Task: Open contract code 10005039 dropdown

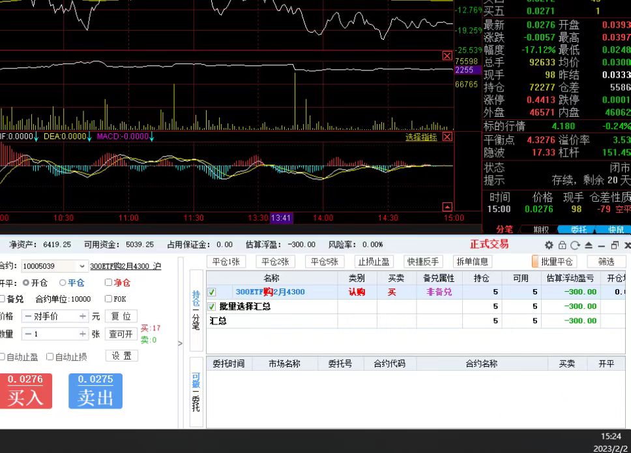Action: pyautogui.click(x=81, y=266)
